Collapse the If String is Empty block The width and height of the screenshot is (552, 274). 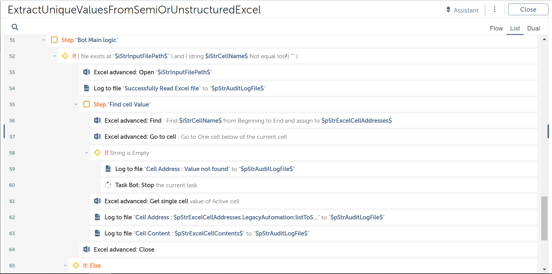87,153
